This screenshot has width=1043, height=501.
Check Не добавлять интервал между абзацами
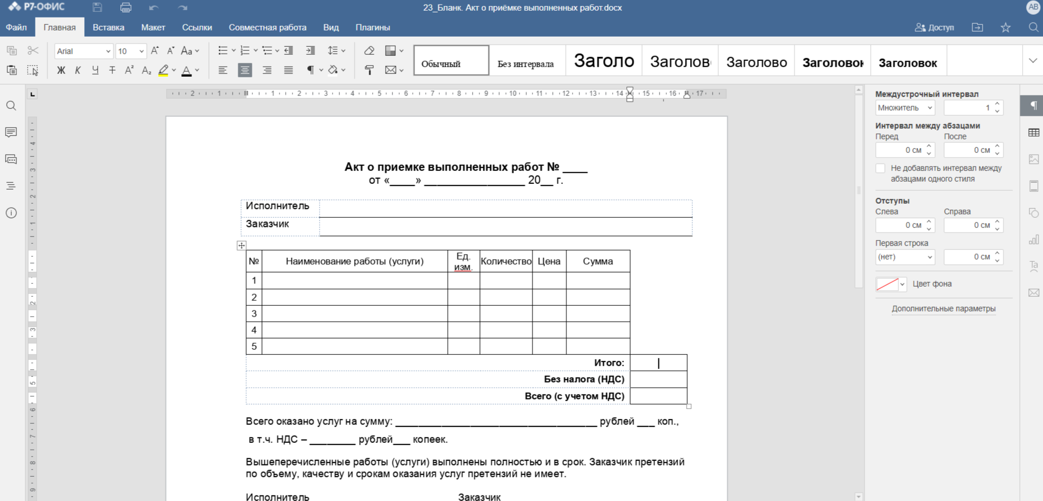(880, 168)
